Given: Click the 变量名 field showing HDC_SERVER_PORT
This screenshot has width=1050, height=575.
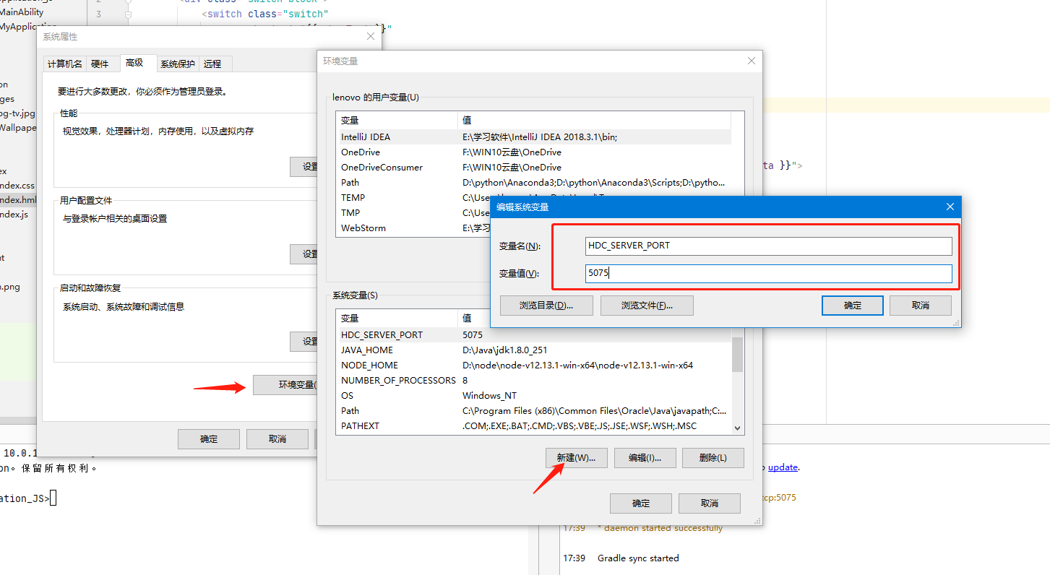Looking at the screenshot, I should click(x=768, y=246).
